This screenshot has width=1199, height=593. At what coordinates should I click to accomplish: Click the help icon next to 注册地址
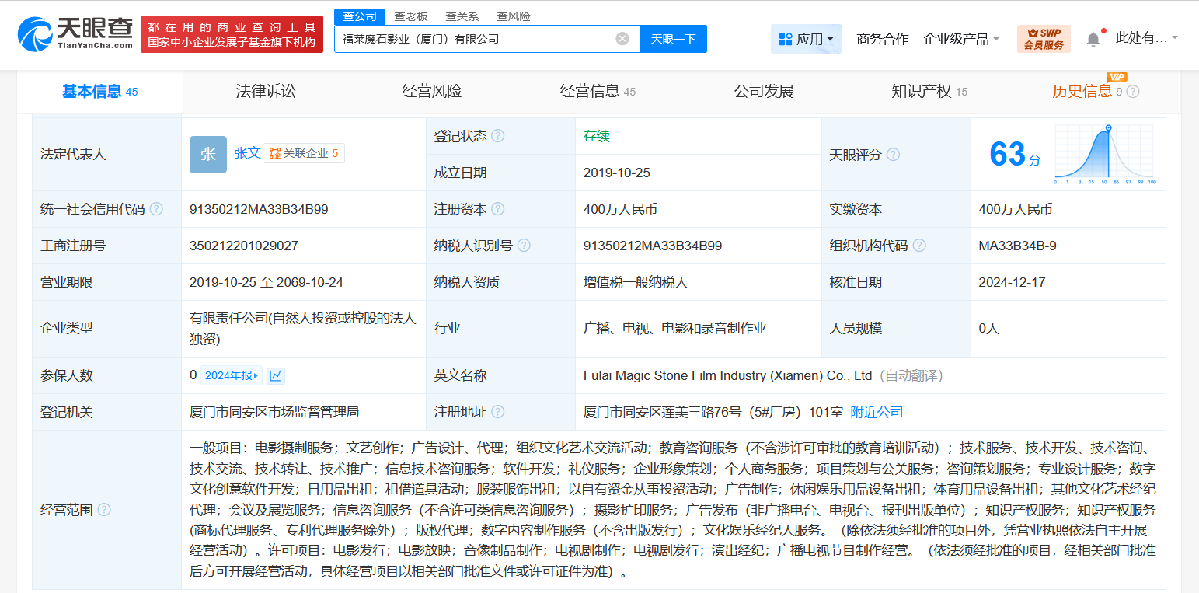tap(498, 412)
